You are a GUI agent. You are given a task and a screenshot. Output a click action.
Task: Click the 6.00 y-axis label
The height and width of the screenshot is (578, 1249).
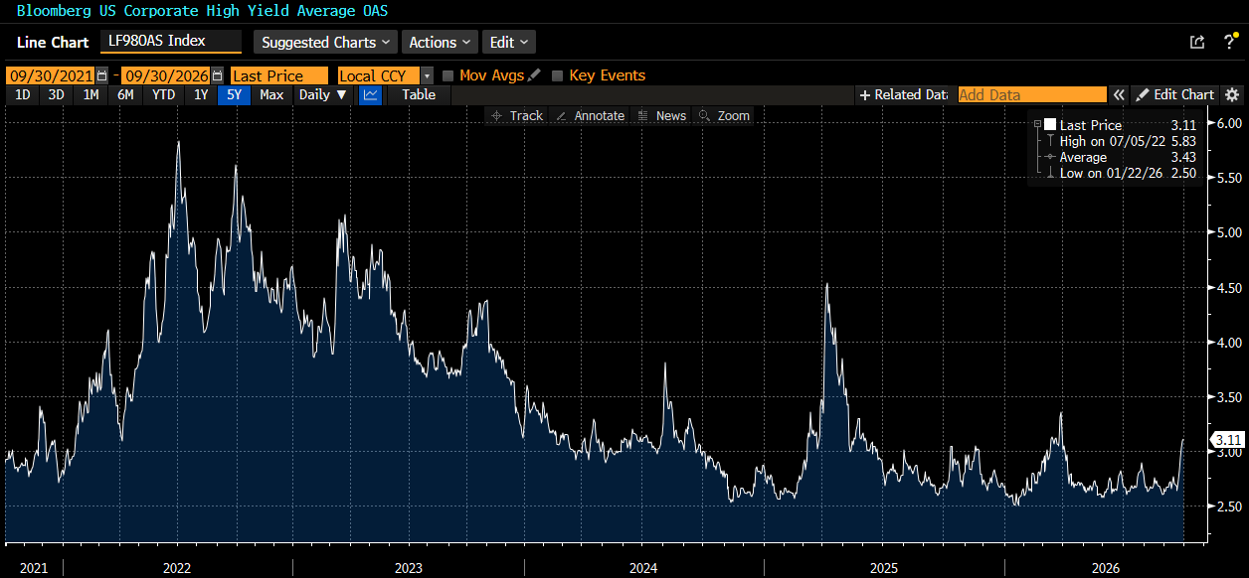(x=1231, y=123)
